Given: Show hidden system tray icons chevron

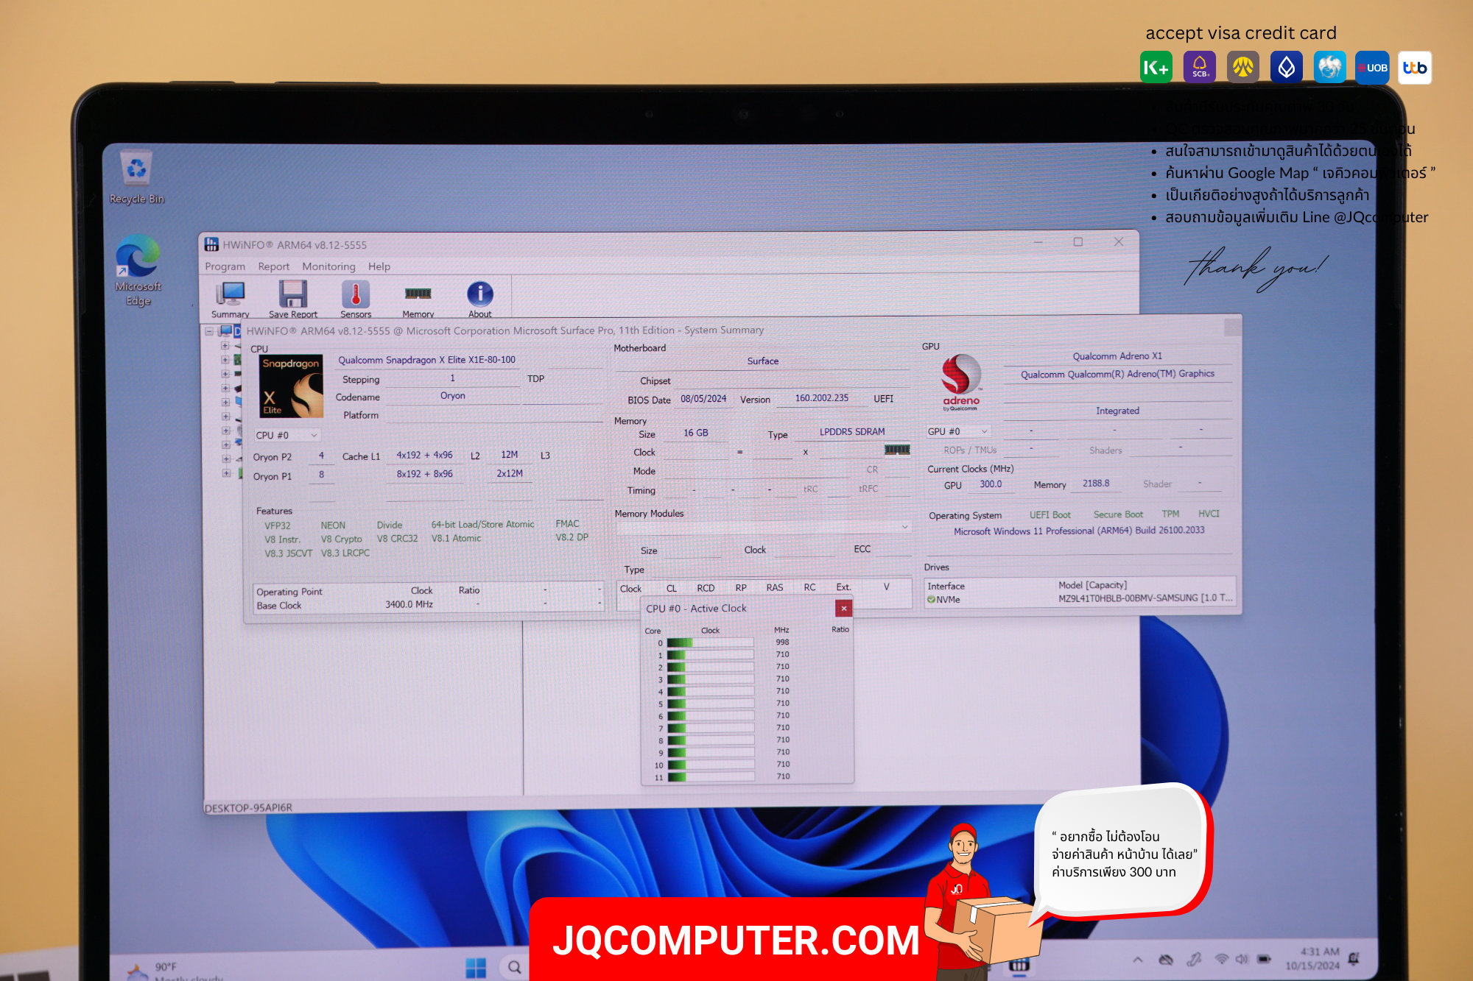Looking at the screenshot, I should point(1138,960).
